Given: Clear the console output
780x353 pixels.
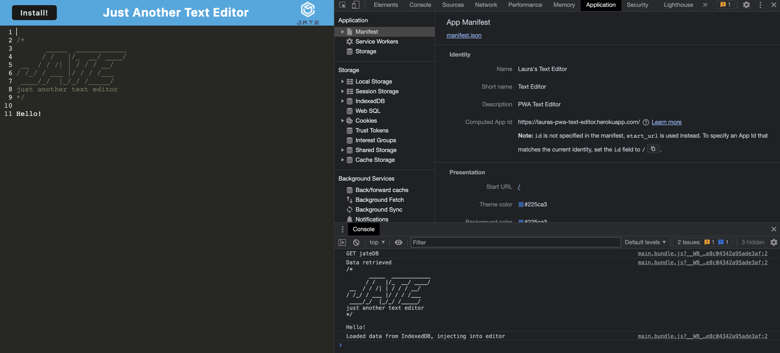Looking at the screenshot, I should [356, 242].
